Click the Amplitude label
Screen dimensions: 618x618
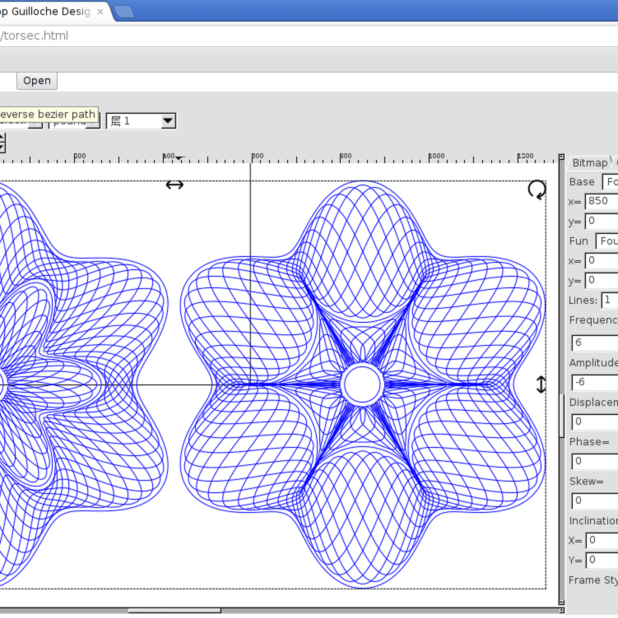tap(593, 363)
